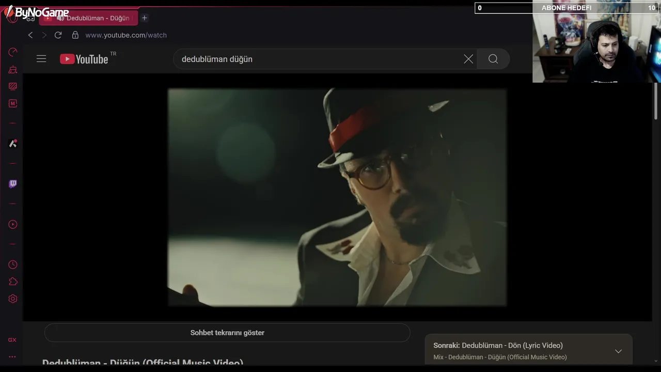Open browser Settings gear in sidebar
This screenshot has height=372, width=661.
tap(13, 299)
